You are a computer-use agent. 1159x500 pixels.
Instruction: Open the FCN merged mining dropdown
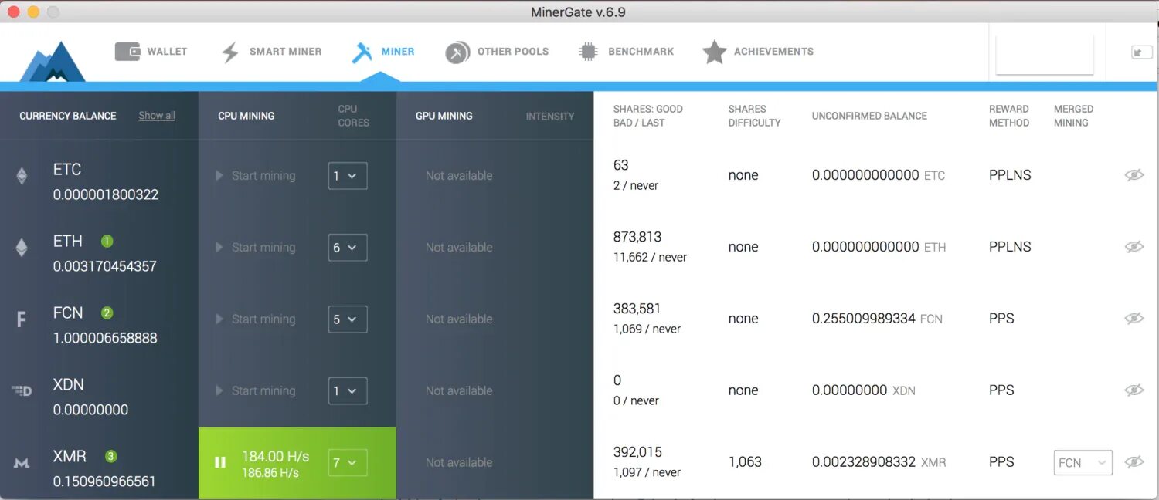[1083, 463]
